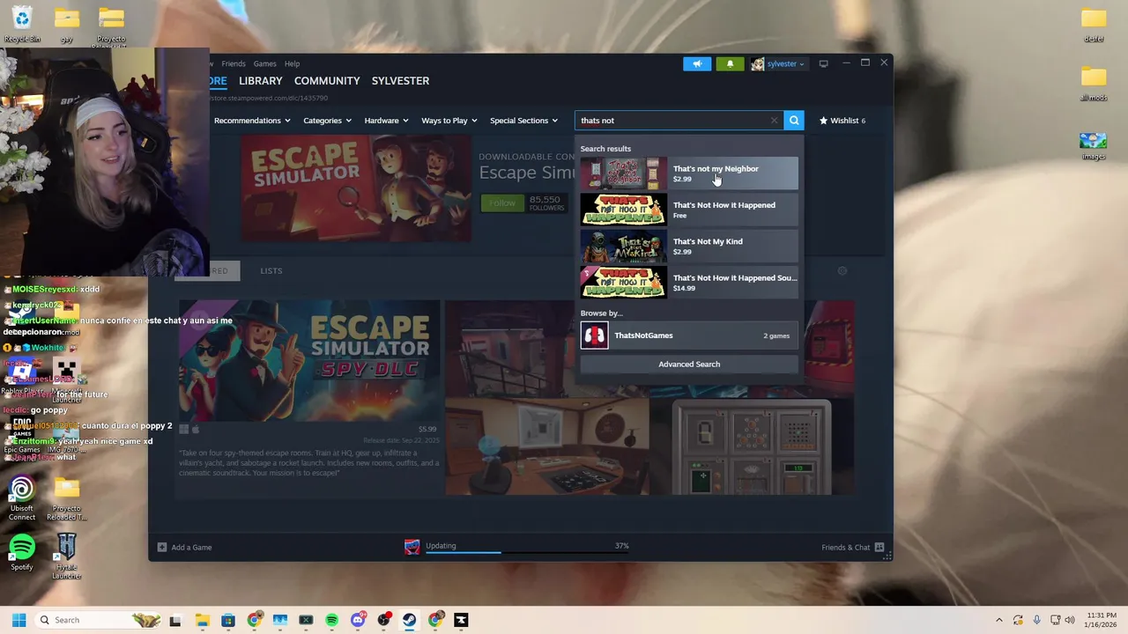Viewport: 1128px width, 634px height.
Task: Click the Steam search magnifier button
Action: [794, 121]
